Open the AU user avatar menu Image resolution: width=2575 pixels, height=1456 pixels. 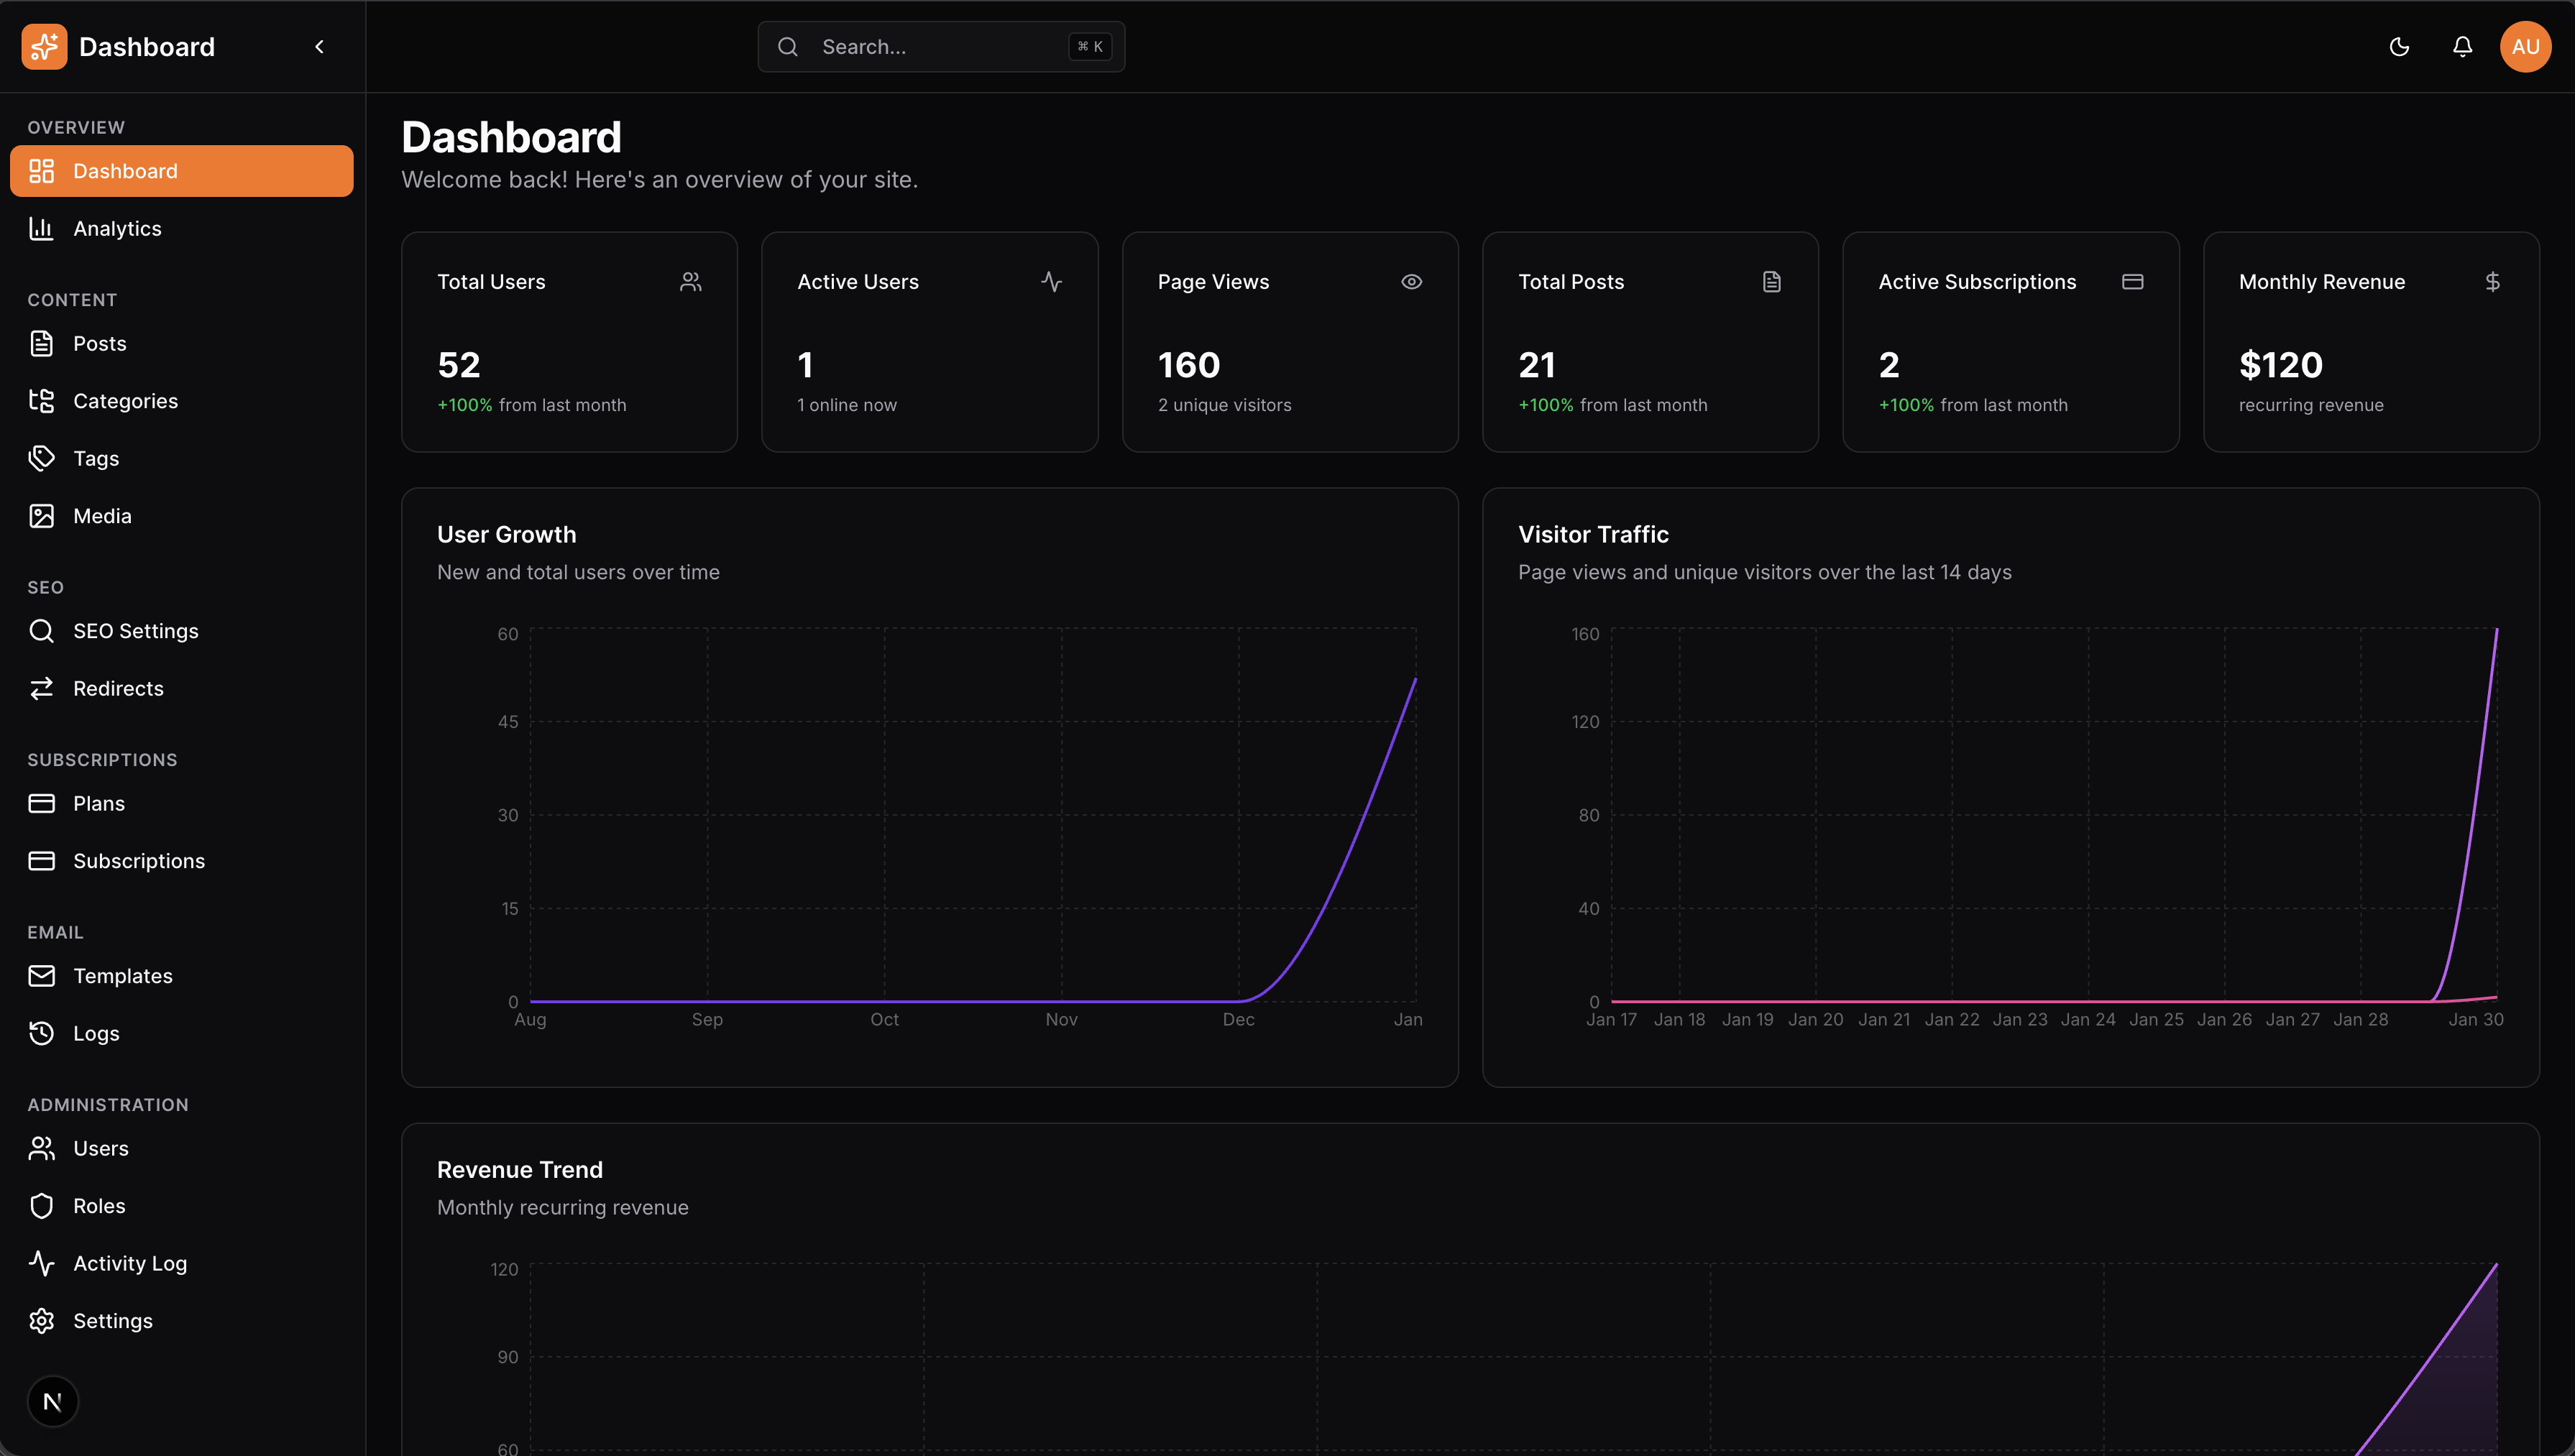coord(2525,47)
